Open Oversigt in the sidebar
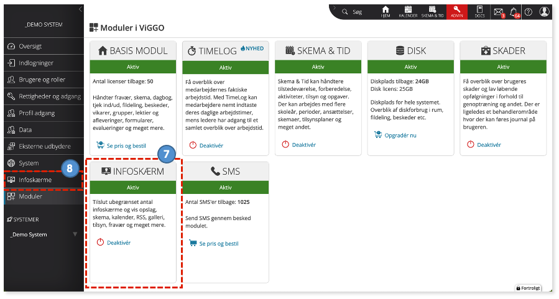This screenshot has width=559, height=299. [x=44, y=47]
